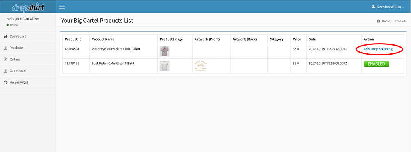Select product ID 43664804
The height and width of the screenshot is (152, 411).
[72, 49]
